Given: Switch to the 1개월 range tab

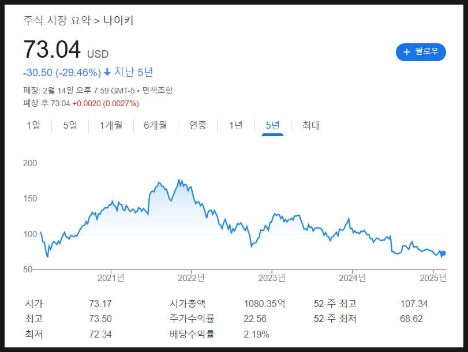Looking at the screenshot, I should coord(111,125).
